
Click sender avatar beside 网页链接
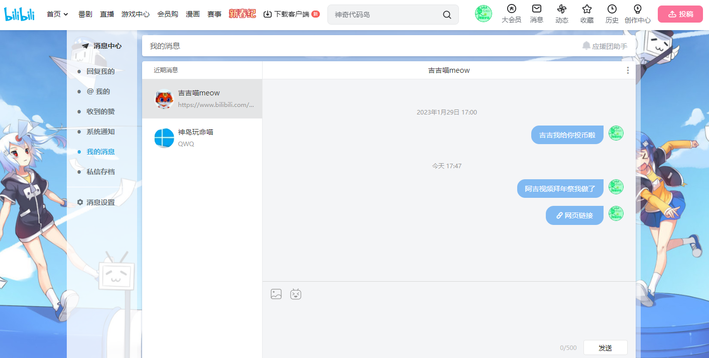point(616,213)
